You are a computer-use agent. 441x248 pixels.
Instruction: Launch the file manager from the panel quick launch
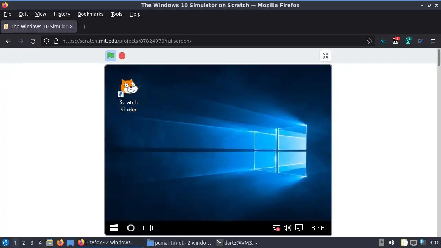tap(50, 243)
